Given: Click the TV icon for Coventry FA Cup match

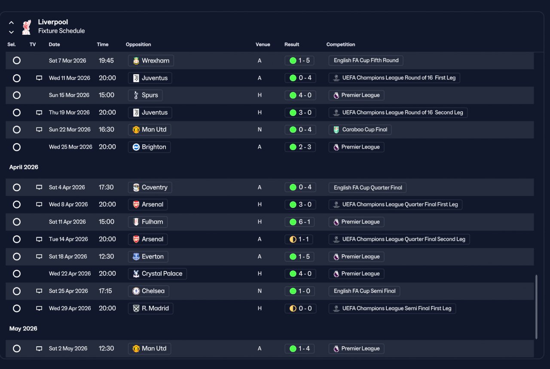Looking at the screenshot, I should pos(39,188).
